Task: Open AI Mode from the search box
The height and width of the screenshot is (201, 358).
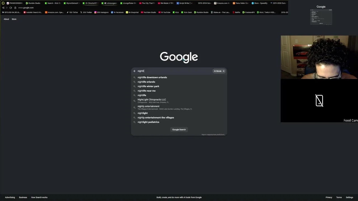Action: tap(219, 71)
